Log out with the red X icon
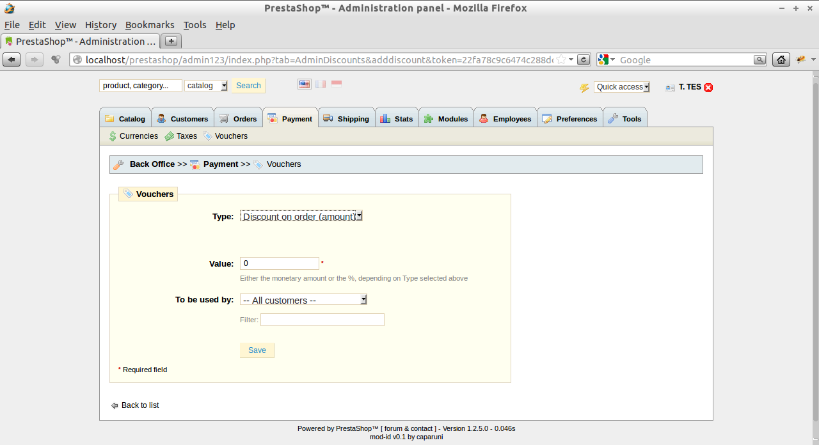The image size is (819, 445). point(708,88)
